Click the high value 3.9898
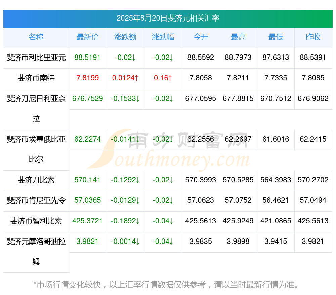Screen dimensions: 336x295 pyautogui.click(x=238, y=241)
